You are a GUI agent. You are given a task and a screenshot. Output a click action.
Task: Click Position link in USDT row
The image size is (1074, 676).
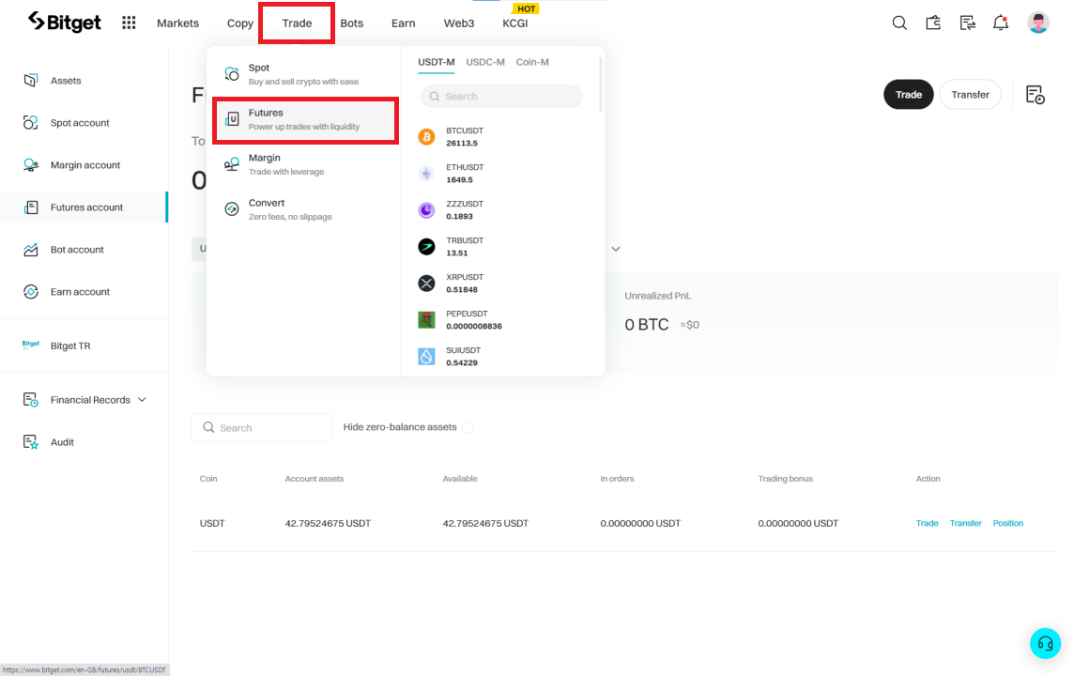[x=1007, y=523]
